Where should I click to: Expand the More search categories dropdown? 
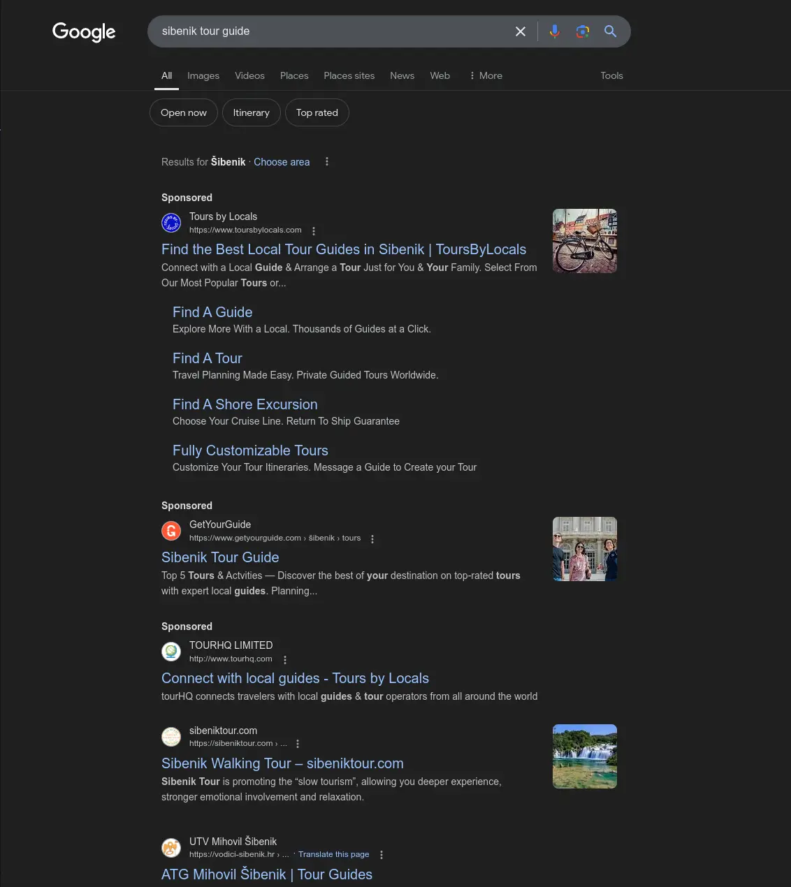[x=485, y=75]
